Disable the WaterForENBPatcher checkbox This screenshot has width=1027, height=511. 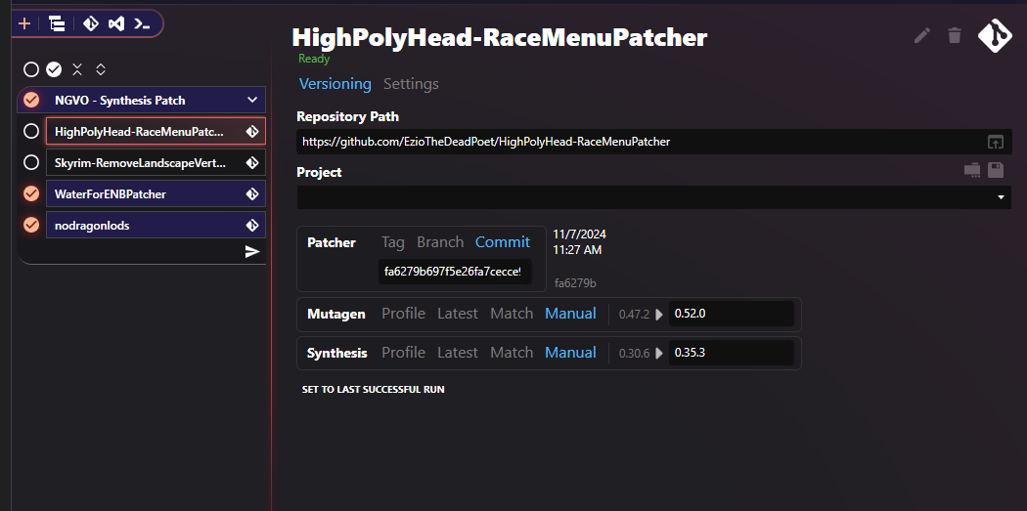[30, 194]
